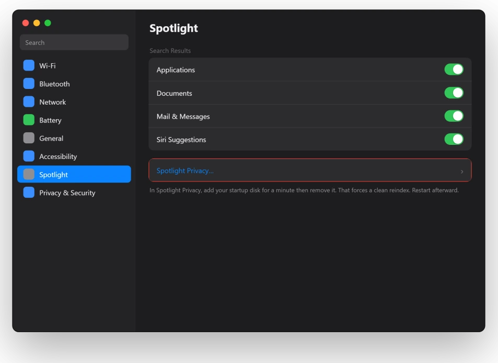This screenshot has height=363, width=498.
Task: Minimize the window with yellow button
Action: coord(37,23)
